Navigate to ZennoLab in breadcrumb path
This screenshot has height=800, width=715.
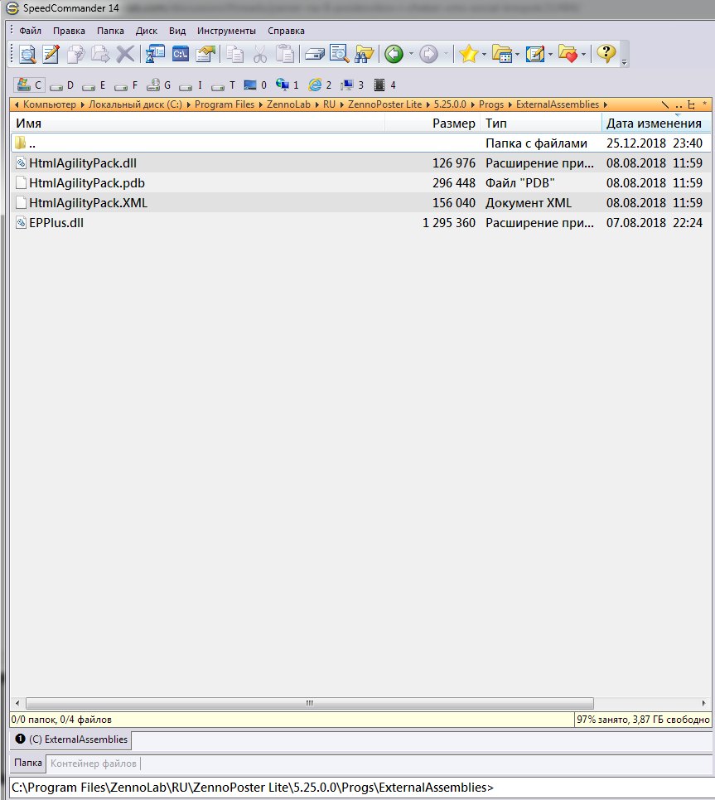288,104
